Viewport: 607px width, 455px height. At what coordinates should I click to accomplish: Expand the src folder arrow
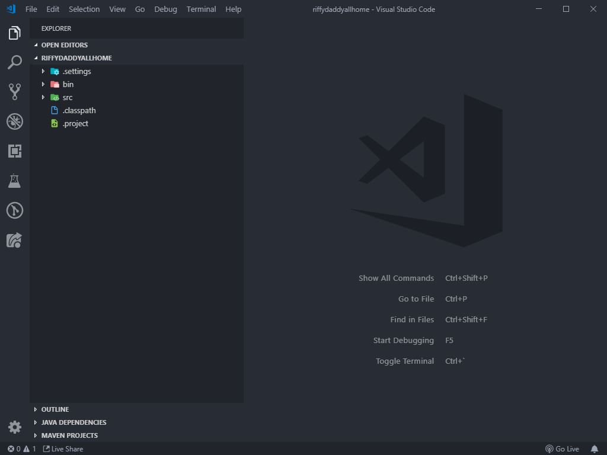tap(43, 98)
